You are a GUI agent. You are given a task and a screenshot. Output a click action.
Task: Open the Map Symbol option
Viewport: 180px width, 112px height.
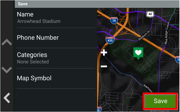click(x=56, y=78)
